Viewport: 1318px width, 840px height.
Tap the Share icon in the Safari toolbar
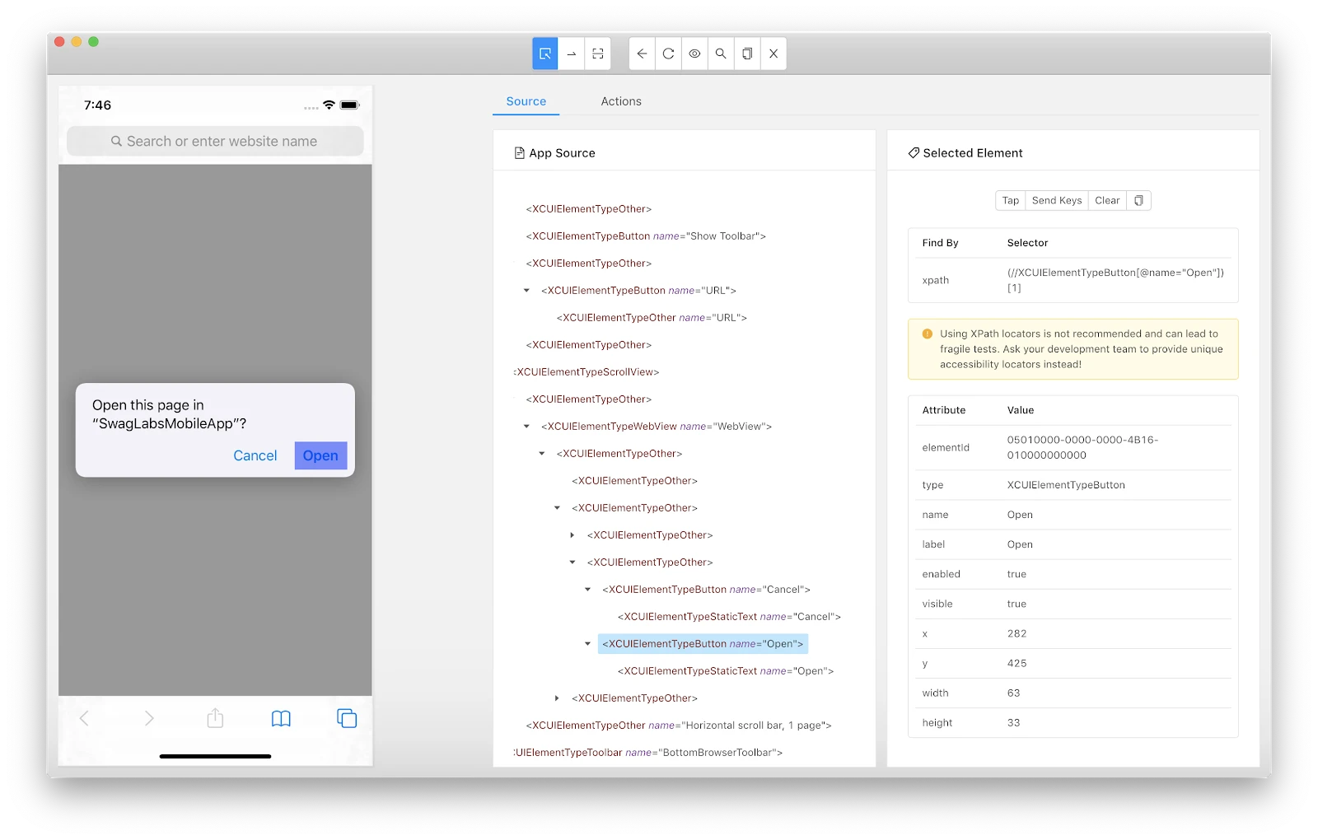[215, 718]
